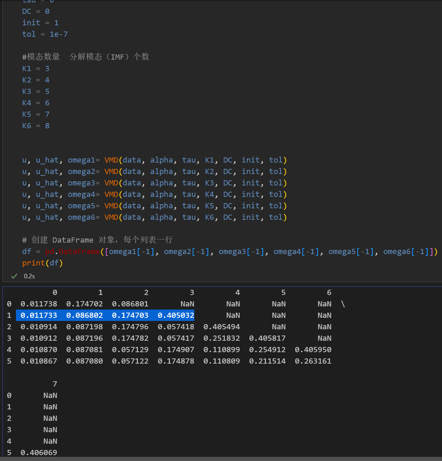Click the value 0.263161 in the last output row
The width and height of the screenshot is (442, 461).
pyautogui.click(x=313, y=361)
